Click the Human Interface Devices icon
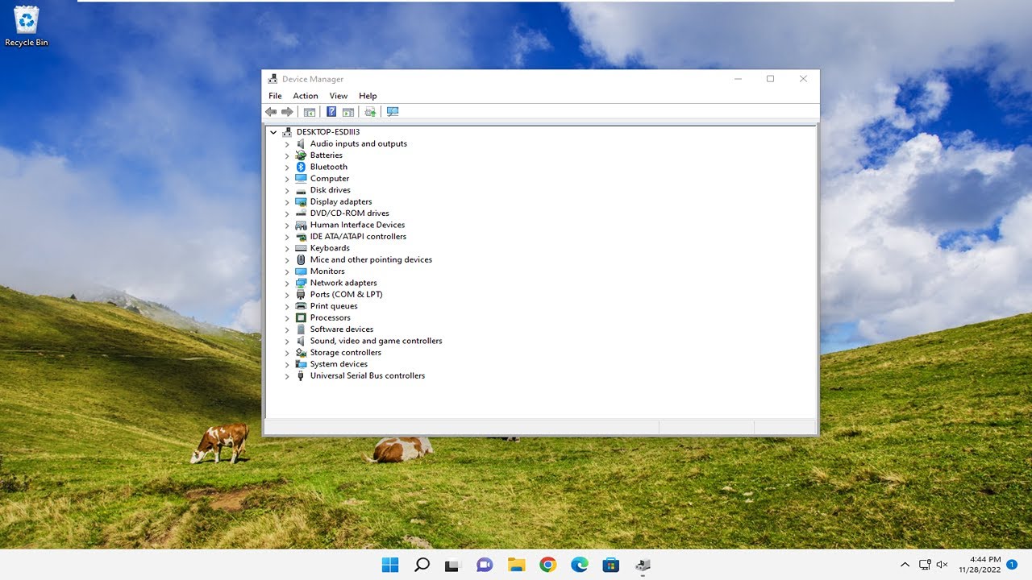Image resolution: width=1032 pixels, height=580 pixels. (301, 225)
